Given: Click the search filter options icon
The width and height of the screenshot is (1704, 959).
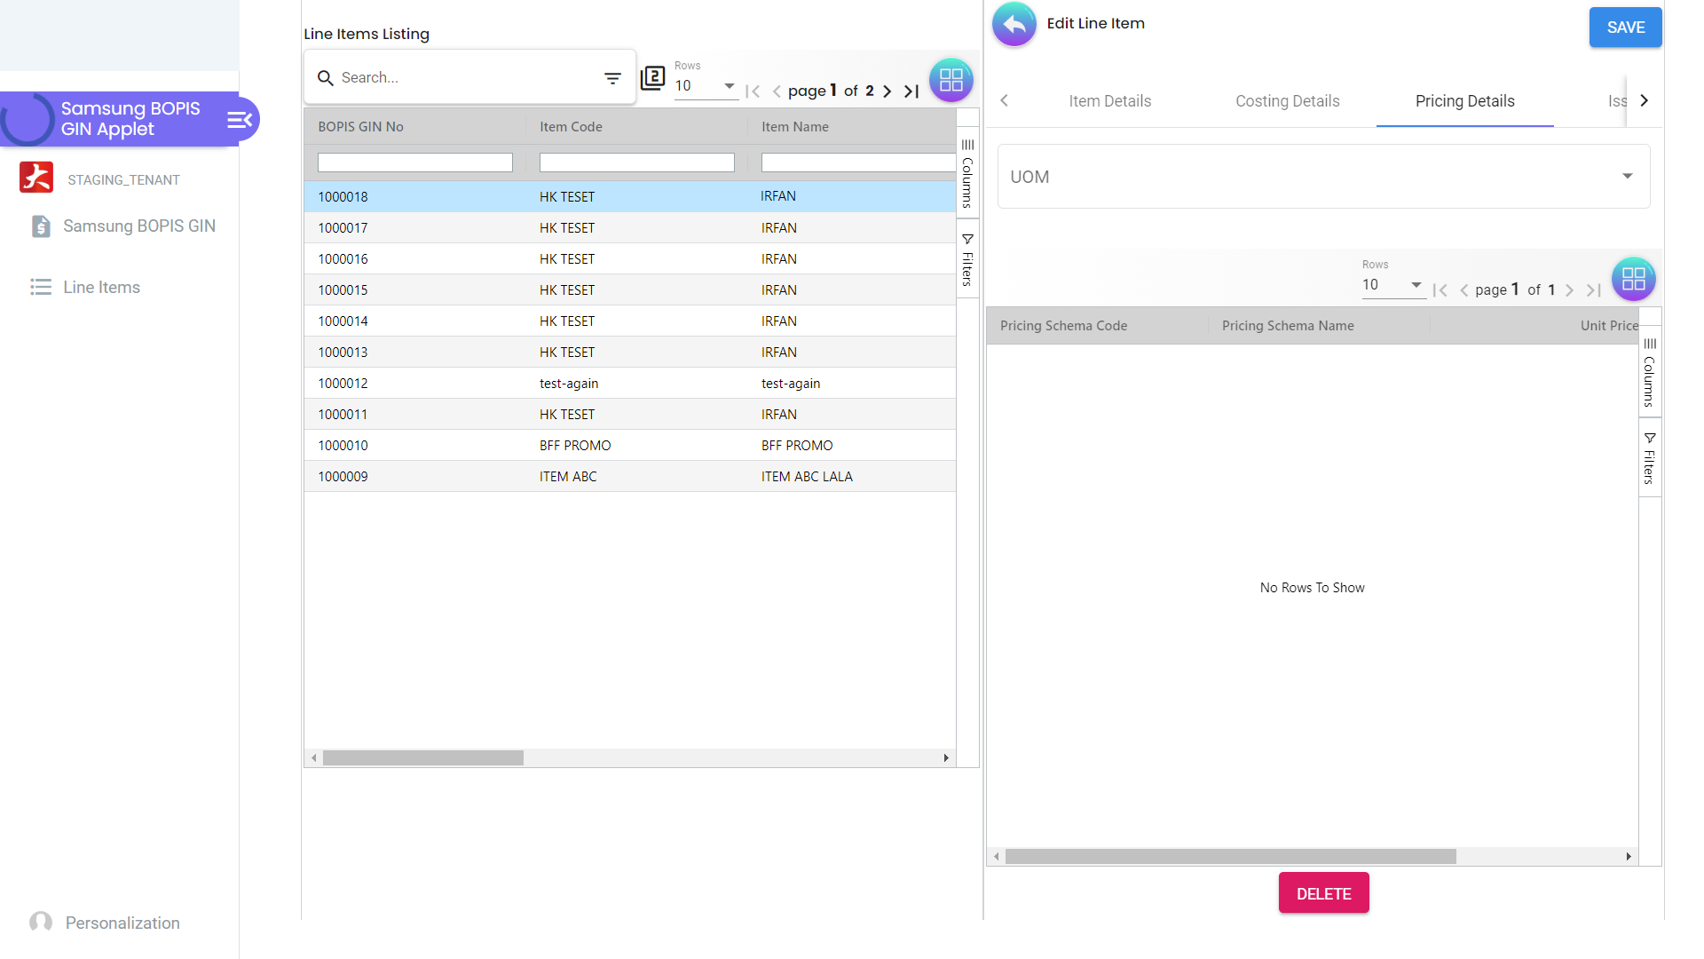Looking at the screenshot, I should 612,78.
